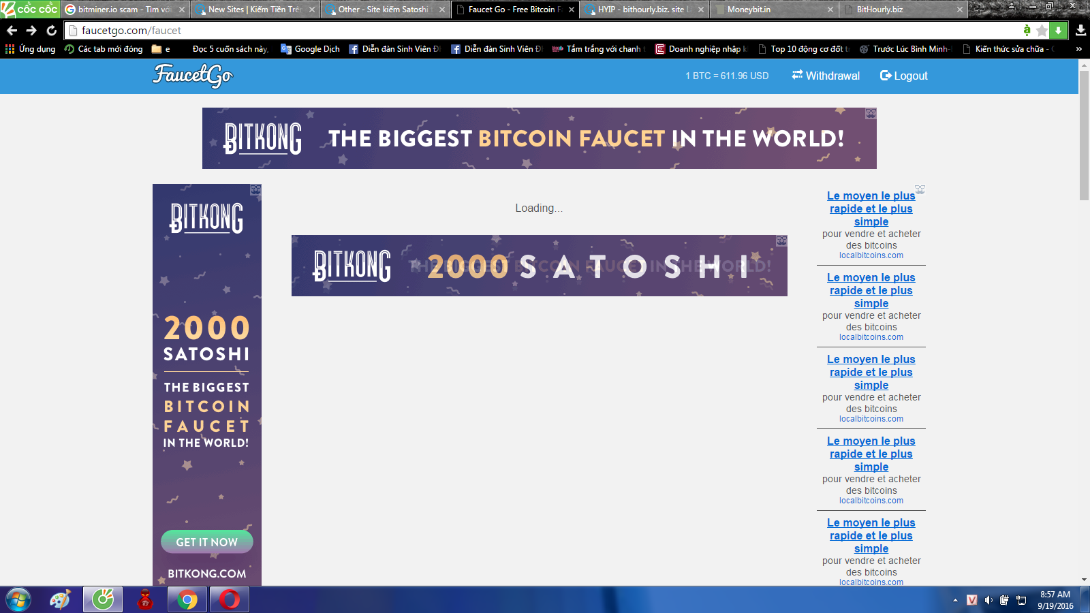Launch Paint from the taskbar

[x=60, y=600]
